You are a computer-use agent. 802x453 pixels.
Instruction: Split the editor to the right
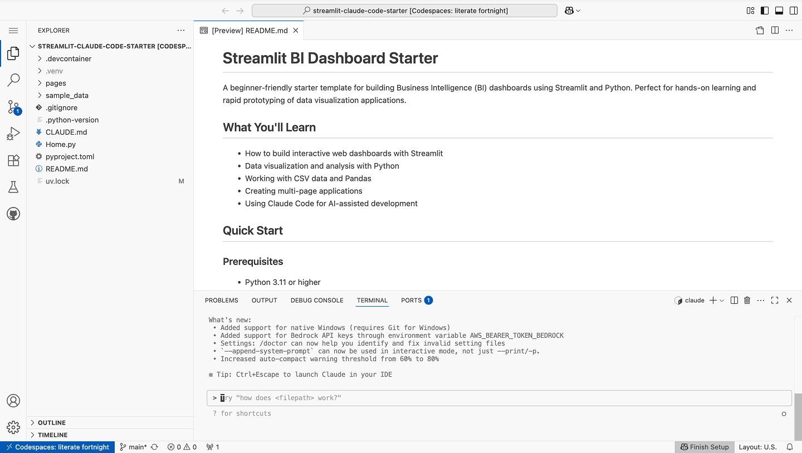775,31
